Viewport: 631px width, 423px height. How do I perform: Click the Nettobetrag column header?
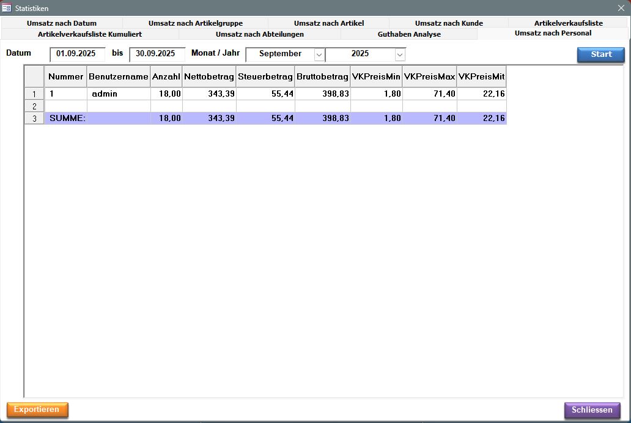pos(208,77)
